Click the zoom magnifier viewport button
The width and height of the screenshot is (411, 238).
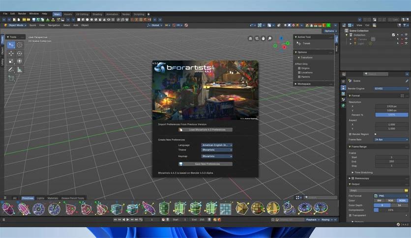click(x=270, y=38)
